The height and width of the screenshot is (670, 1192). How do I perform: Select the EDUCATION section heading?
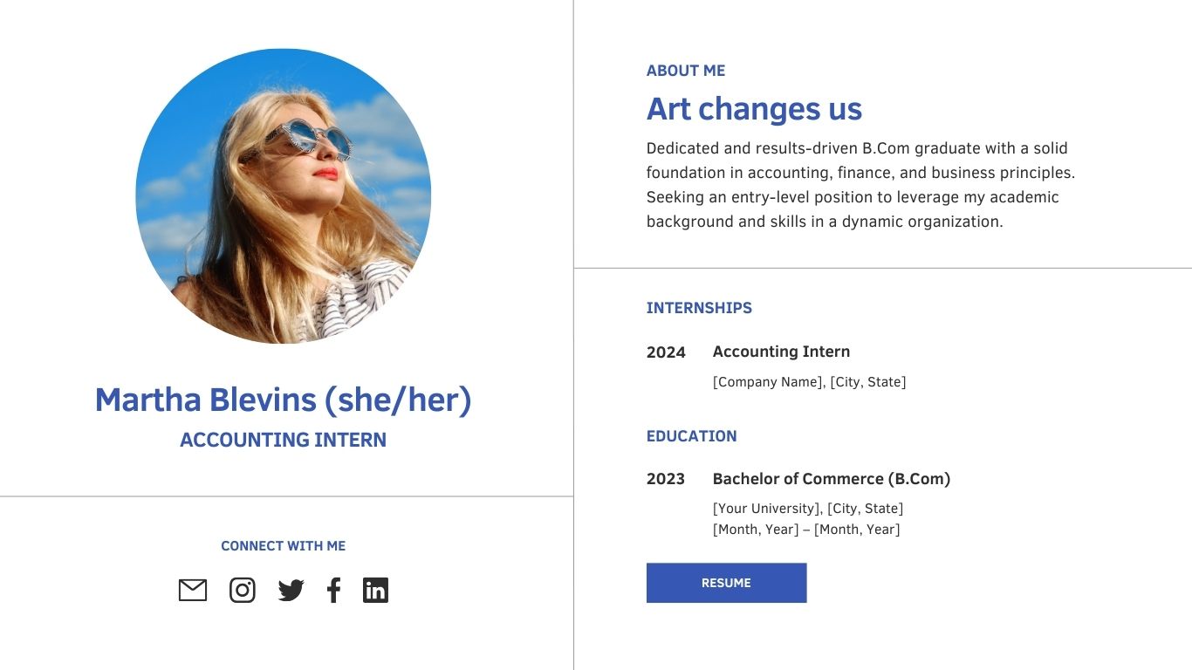pos(691,436)
